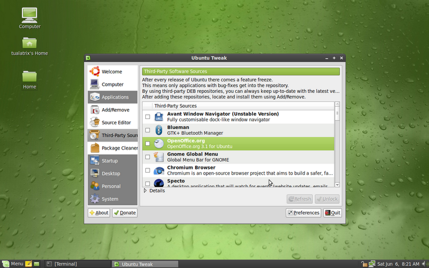
Task: Click the notes launcher icon in panel
Action: point(28,264)
